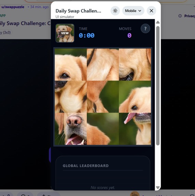Open u/swappuzzle profile link

click(x=13, y=7)
